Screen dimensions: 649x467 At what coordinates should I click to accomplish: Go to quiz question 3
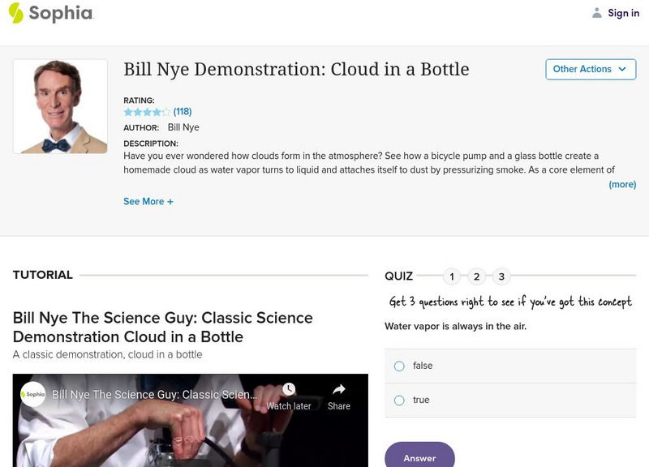[x=501, y=277]
